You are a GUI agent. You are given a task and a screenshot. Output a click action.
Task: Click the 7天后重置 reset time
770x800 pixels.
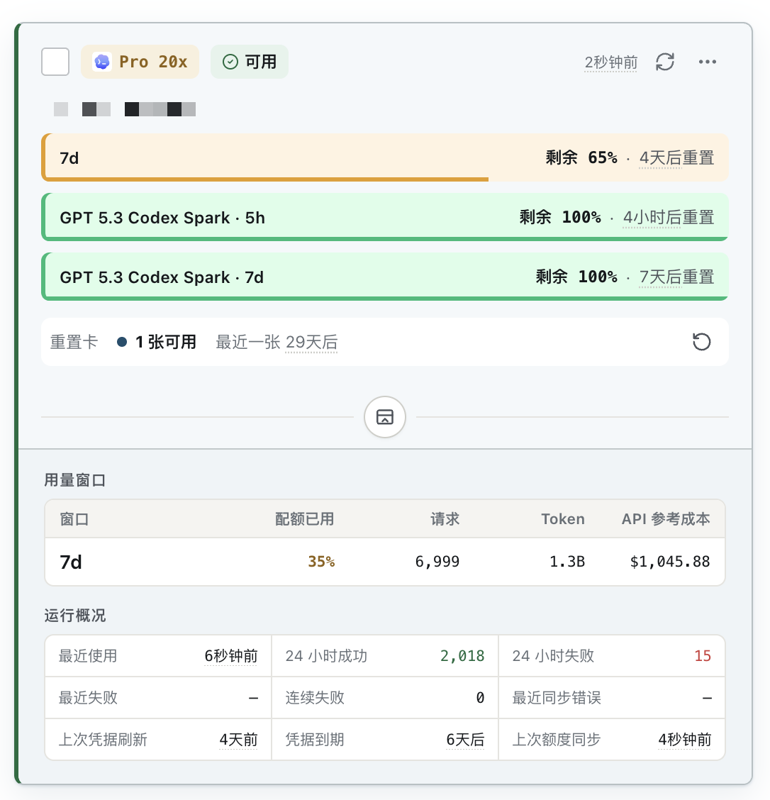pyautogui.click(x=676, y=277)
